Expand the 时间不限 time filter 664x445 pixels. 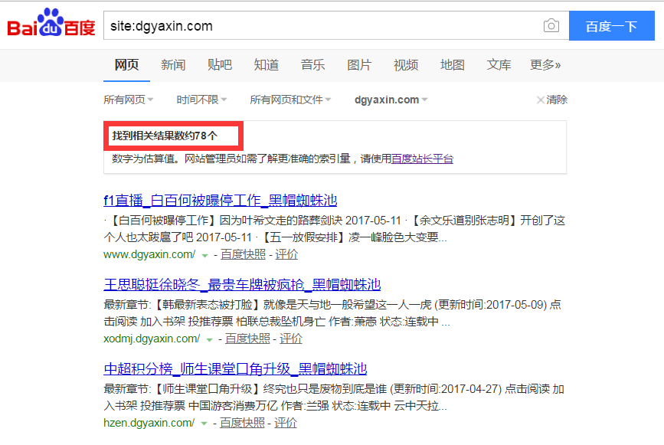click(201, 100)
